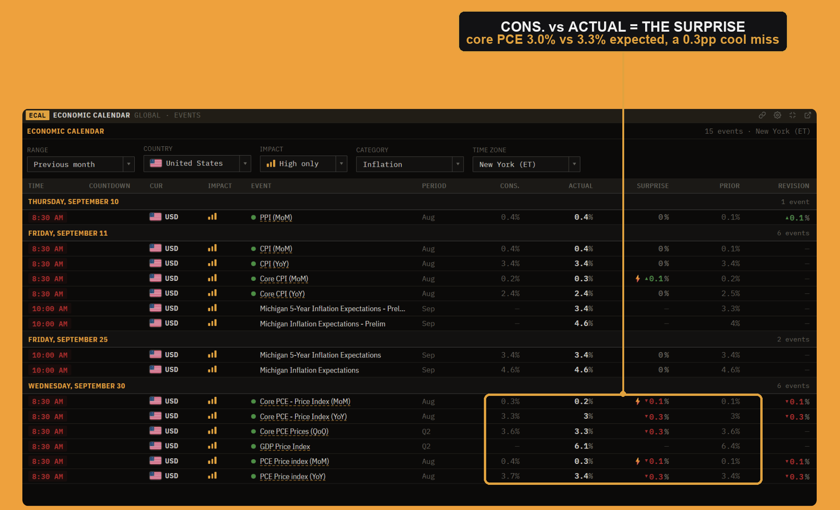Click the Friday, September 11 date group header
The image size is (840, 510).
(x=68, y=233)
